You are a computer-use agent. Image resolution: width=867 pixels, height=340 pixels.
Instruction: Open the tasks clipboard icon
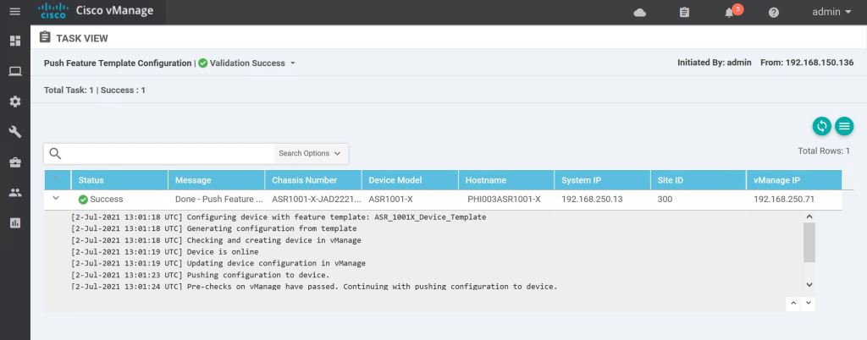pos(685,13)
